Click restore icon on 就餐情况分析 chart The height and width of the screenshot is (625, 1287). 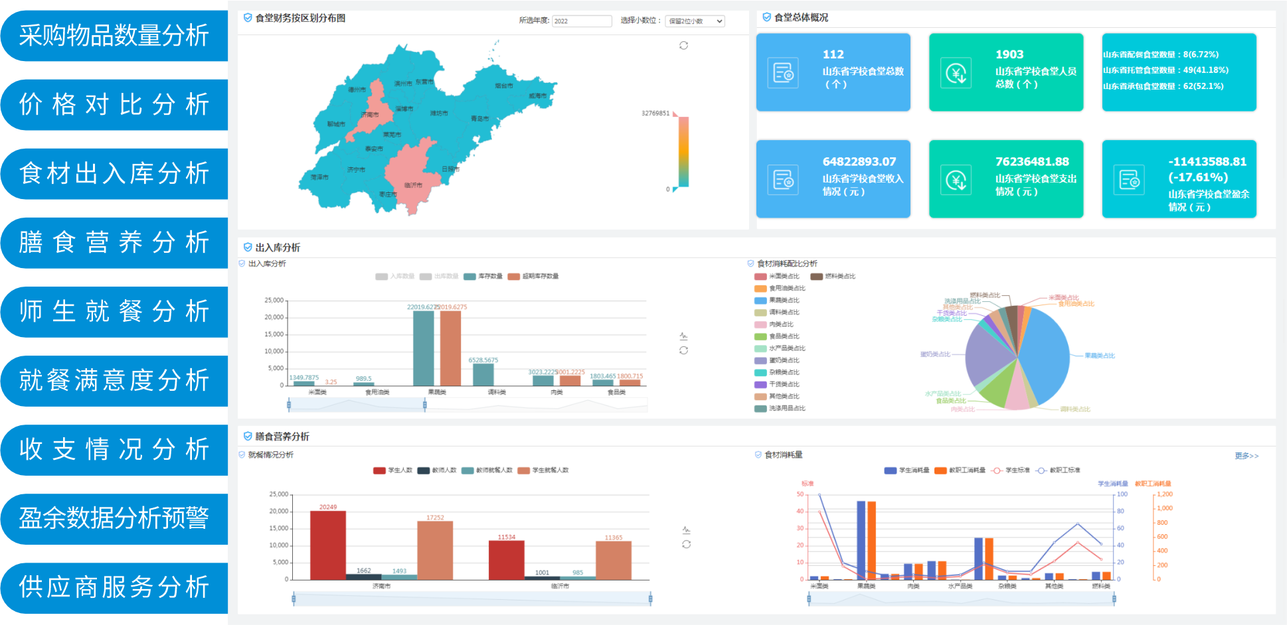click(x=686, y=544)
